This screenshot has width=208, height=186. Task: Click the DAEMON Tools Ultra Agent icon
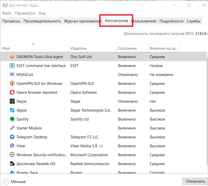12,57
